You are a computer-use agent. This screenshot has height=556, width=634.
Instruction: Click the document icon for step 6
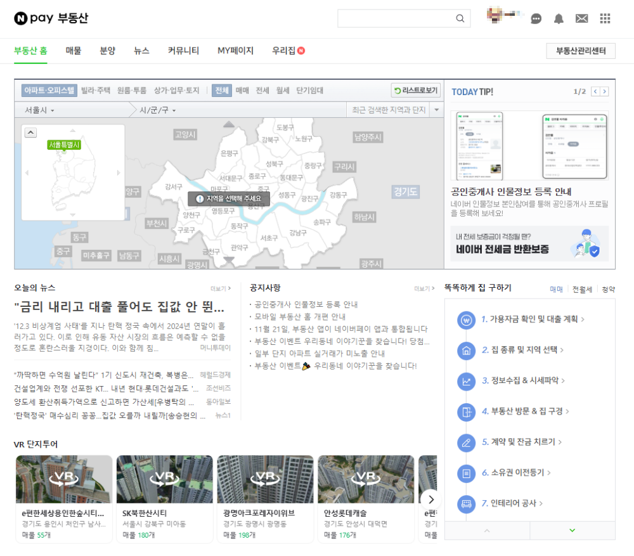pyautogui.click(x=466, y=473)
